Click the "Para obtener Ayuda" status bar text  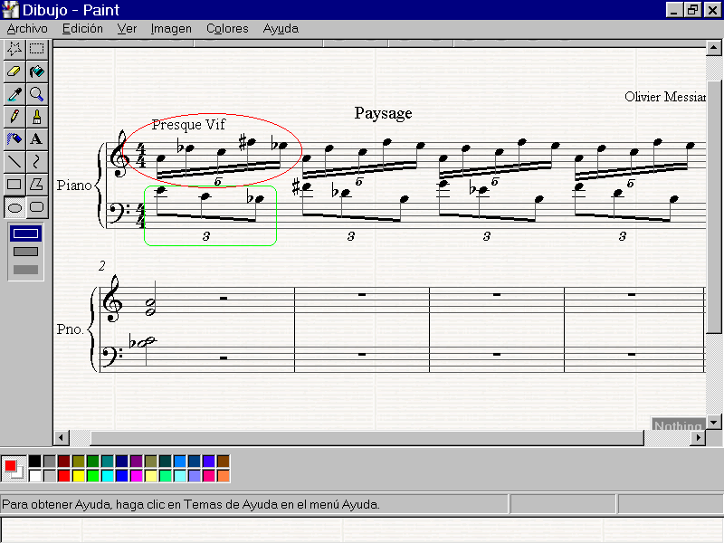click(191, 504)
